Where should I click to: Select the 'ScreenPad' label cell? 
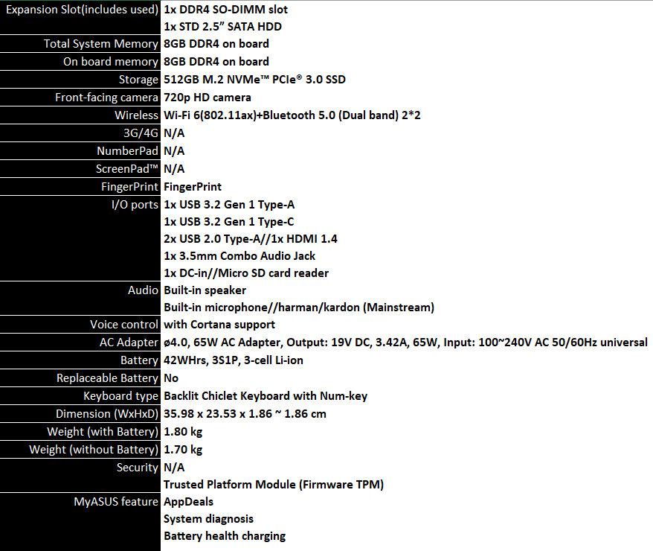127,169
